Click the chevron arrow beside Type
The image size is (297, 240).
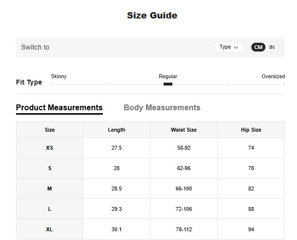click(236, 48)
